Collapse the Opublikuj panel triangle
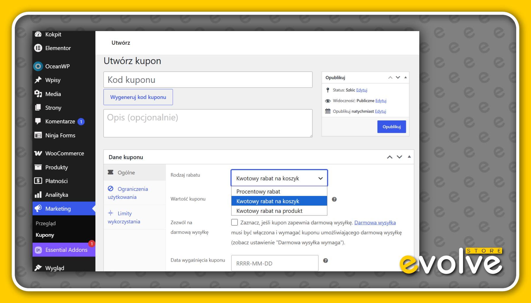This screenshot has width=531, height=303. 405,78
